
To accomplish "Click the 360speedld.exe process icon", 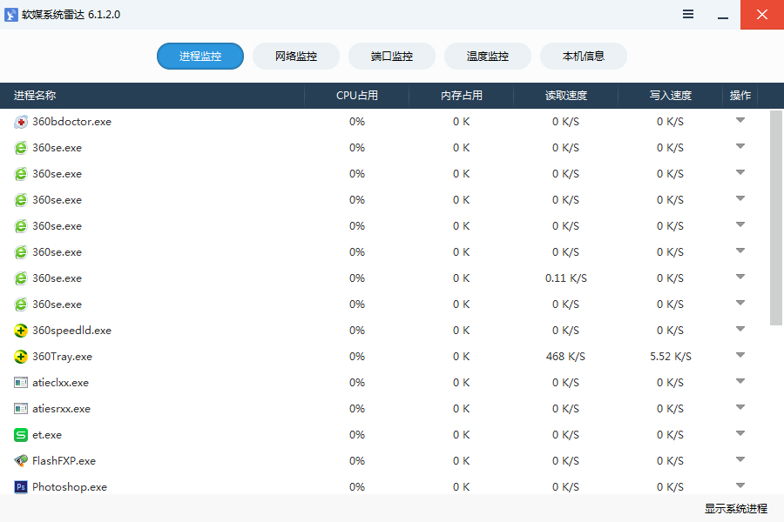I will (21, 331).
